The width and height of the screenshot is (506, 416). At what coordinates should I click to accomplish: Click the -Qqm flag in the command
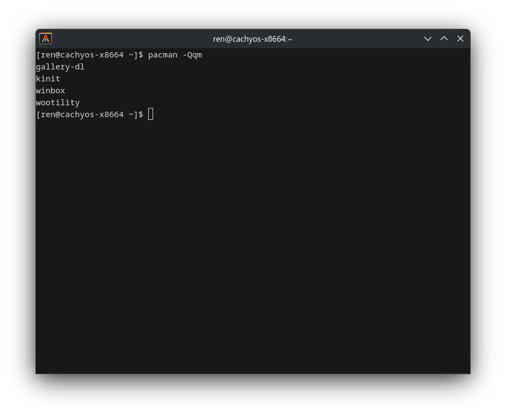tap(192, 55)
